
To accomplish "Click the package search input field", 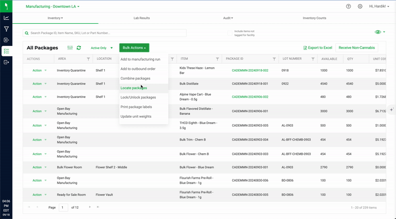I will coord(104,33).
